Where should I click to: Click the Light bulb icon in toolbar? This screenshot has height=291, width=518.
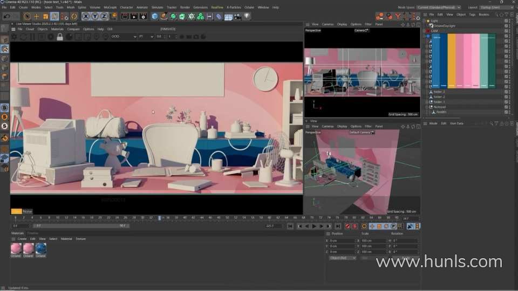point(247,16)
